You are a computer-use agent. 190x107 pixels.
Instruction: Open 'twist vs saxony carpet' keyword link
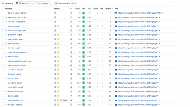click(x=17, y=13)
